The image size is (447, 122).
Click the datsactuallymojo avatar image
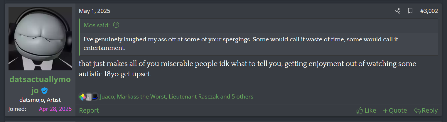pos(40,39)
